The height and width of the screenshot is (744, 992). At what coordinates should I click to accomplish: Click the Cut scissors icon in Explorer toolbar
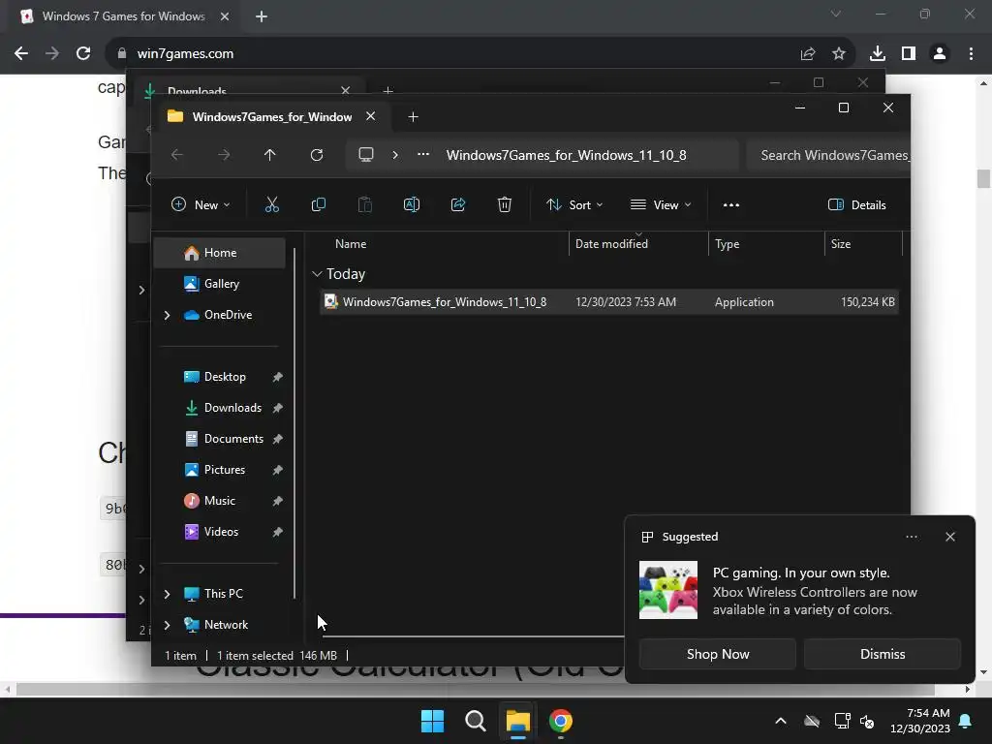click(271, 204)
